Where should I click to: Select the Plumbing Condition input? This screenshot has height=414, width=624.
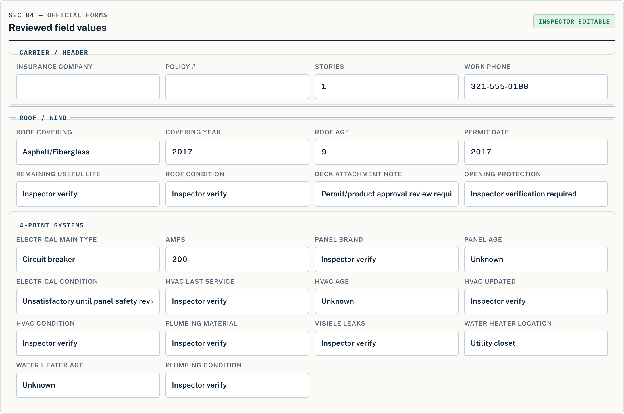(x=237, y=385)
